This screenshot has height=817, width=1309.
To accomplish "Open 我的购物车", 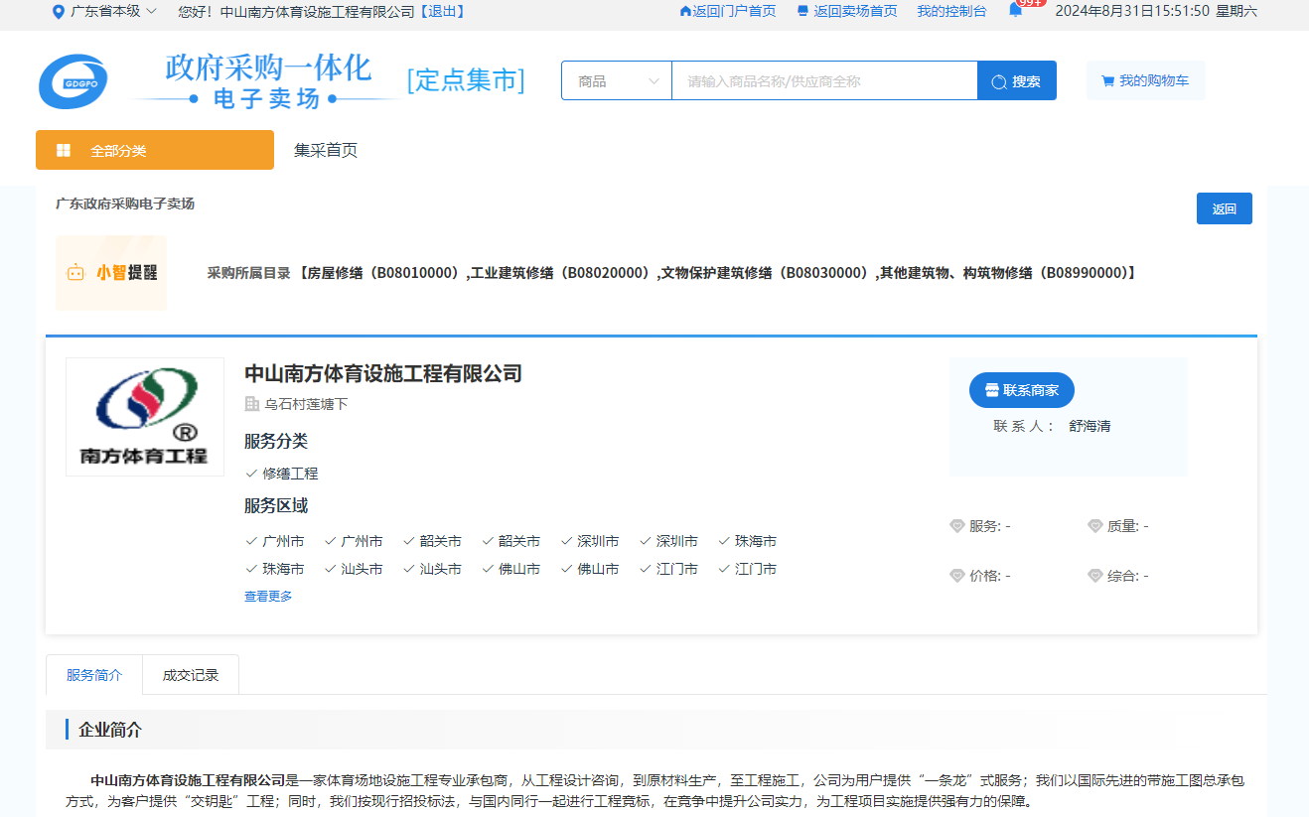I will (1145, 81).
